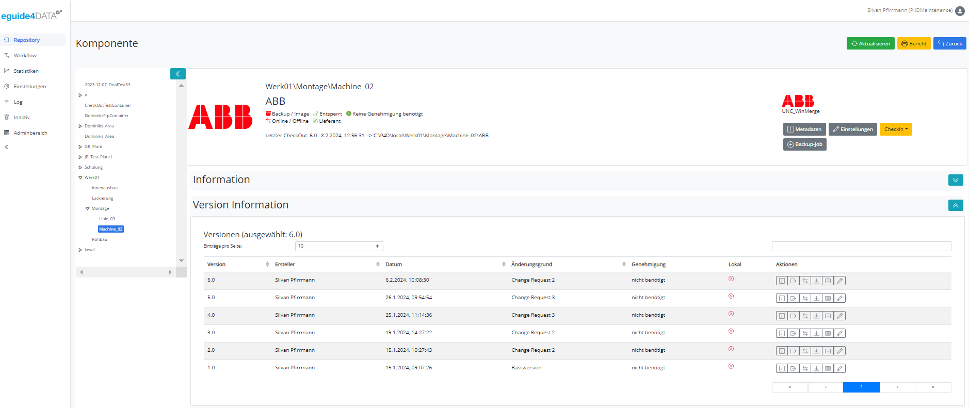The image size is (969, 408).
Task: Open info icon for version 6.0
Action: point(782,281)
